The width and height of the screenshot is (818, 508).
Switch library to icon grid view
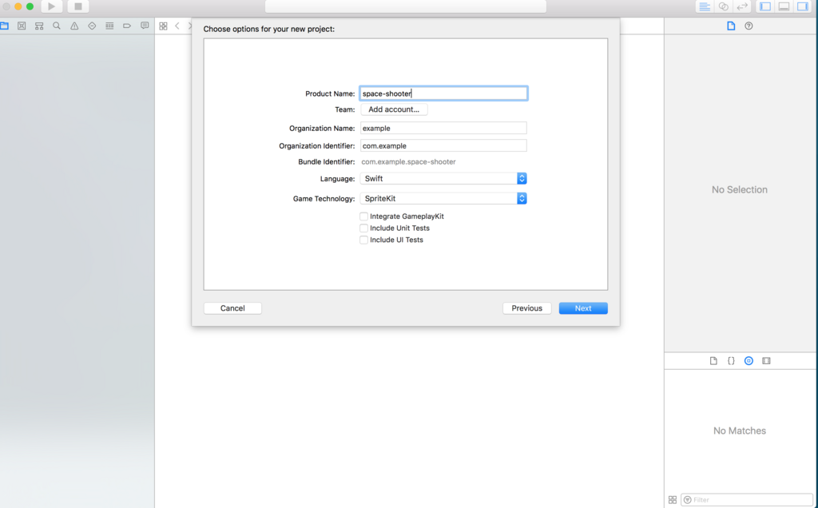coord(673,500)
